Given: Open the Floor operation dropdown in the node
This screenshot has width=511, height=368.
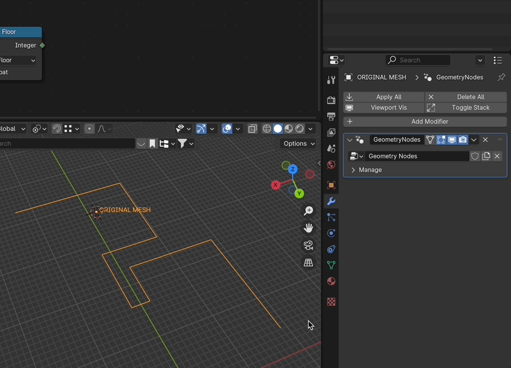Looking at the screenshot, I should pos(17,60).
